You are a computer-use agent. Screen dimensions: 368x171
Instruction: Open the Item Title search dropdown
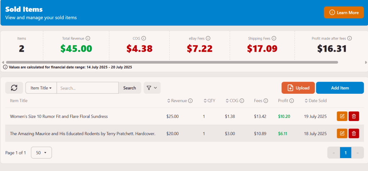pos(41,88)
